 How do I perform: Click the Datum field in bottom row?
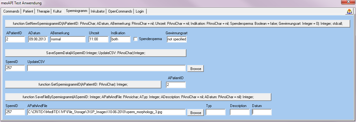click(262, 112)
